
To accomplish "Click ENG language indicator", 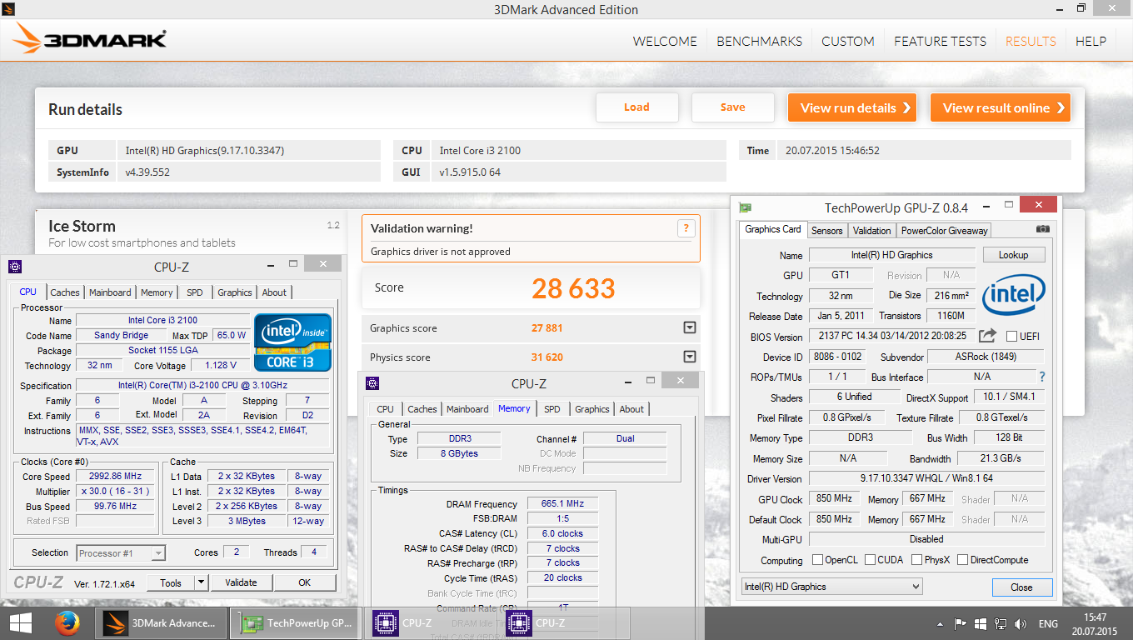I will click(x=1048, y=623).
